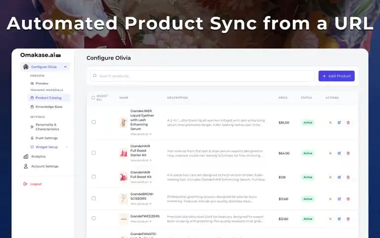Open View product link for Full Boost Starter Kit
380x238 pixels.
pos(141,160)
